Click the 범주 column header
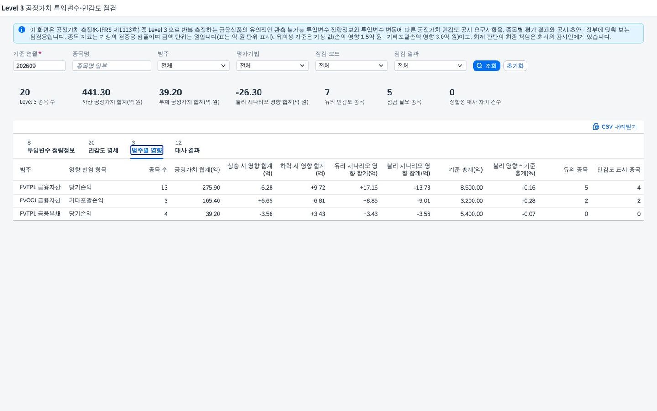The image size is (657, 411). click(x=26, y=169)
